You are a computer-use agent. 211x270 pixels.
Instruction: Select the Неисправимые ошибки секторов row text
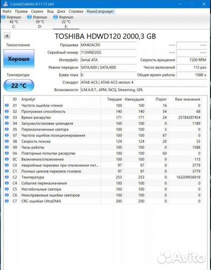click(x=51, y=195)
